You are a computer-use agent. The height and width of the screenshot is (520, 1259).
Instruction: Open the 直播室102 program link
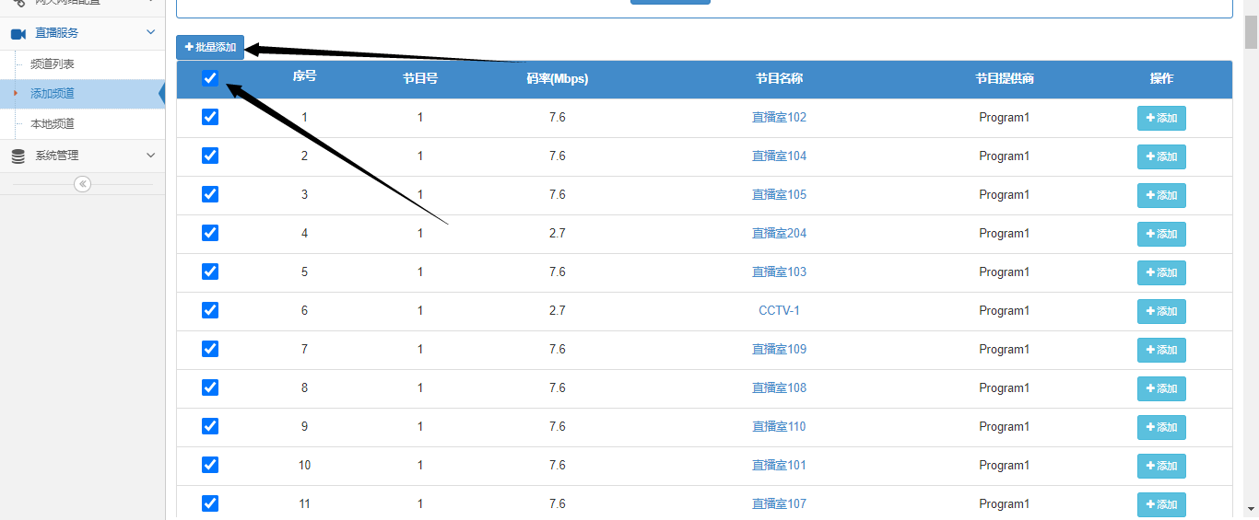click(x=779, y=118)
